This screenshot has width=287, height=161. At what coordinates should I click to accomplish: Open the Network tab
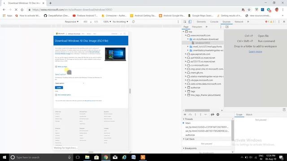[239, 22]
